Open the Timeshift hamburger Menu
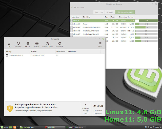The width and height of the screenshot is (162, 129). point(100,45)
